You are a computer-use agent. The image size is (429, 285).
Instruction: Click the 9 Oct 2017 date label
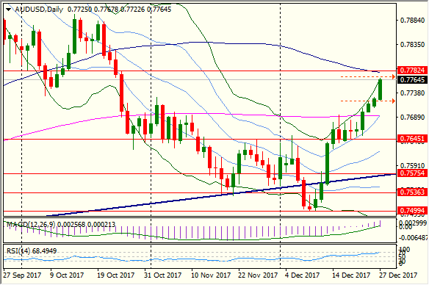[x=67, y=275]
